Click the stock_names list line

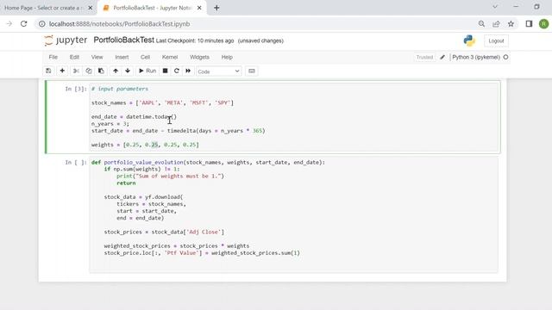pos(162,102)
